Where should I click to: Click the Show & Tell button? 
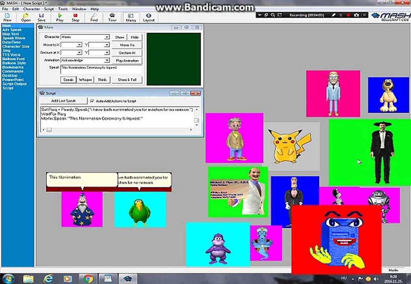point(127,80)
